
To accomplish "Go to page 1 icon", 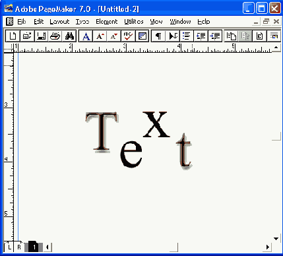I will [x=34, y=247].
